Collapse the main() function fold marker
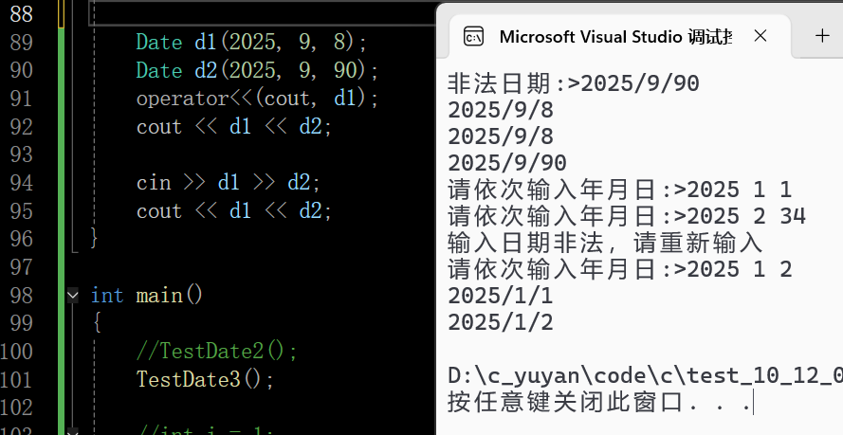The width and height of the screenshot is (843, 435). 73,295
